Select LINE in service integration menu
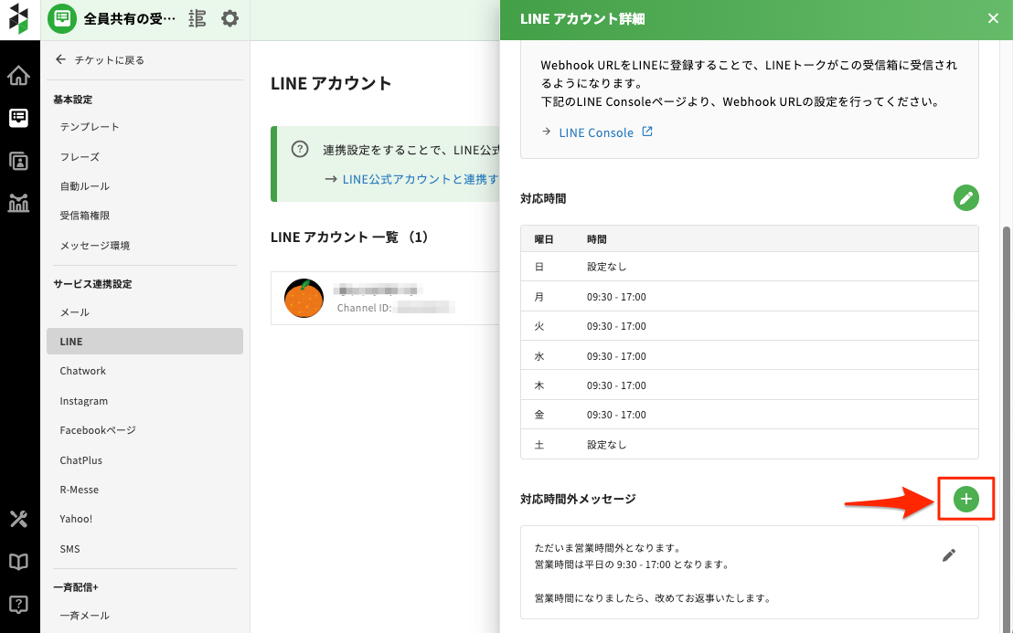1013x633 pixels. (144, 342)
